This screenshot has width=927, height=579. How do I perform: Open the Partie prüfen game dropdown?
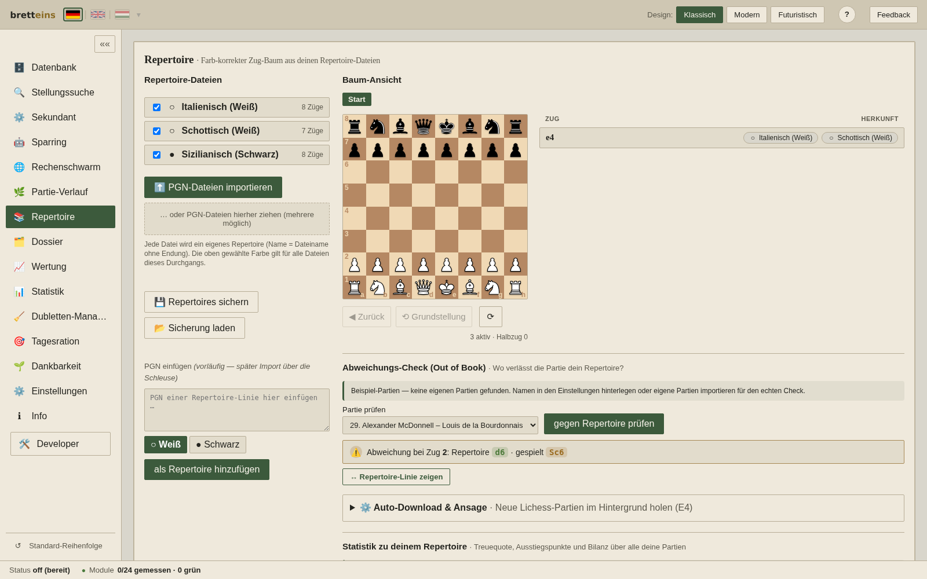click(x=440, y=426)
